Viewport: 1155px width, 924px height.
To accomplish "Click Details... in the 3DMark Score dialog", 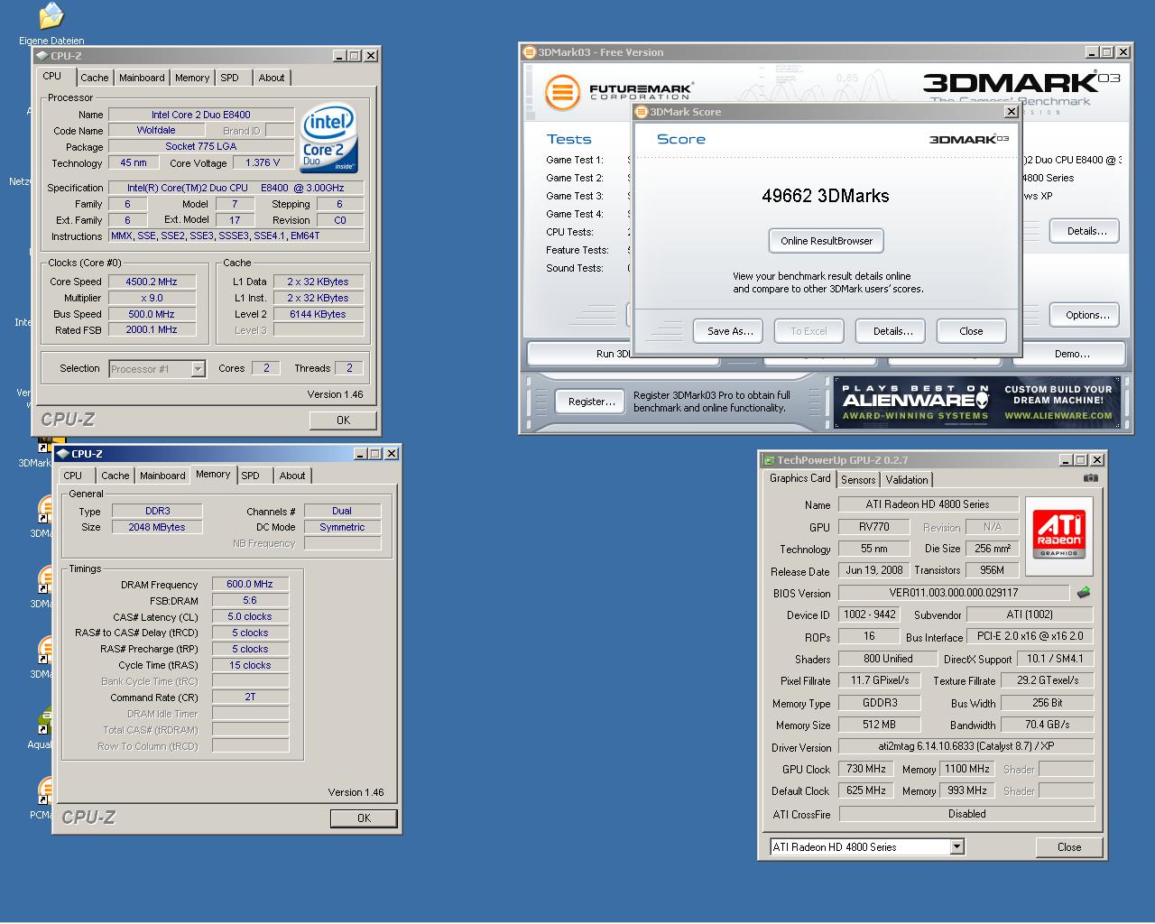I will pyautogui.click(x=892, y=331).
